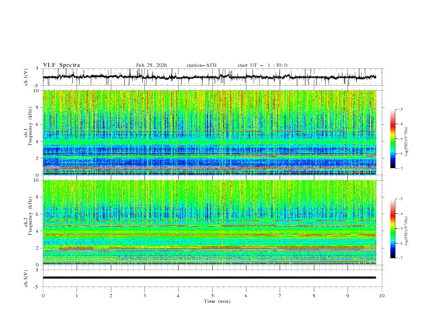Click inside the ch.1 spectrogram panel
The image size is (430, 332).
coord(209,132)
